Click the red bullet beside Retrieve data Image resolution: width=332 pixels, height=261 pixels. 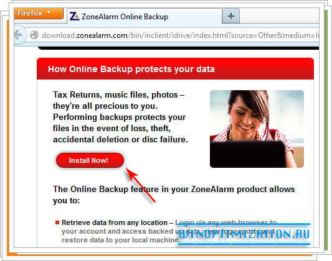[x=57, y=222]
